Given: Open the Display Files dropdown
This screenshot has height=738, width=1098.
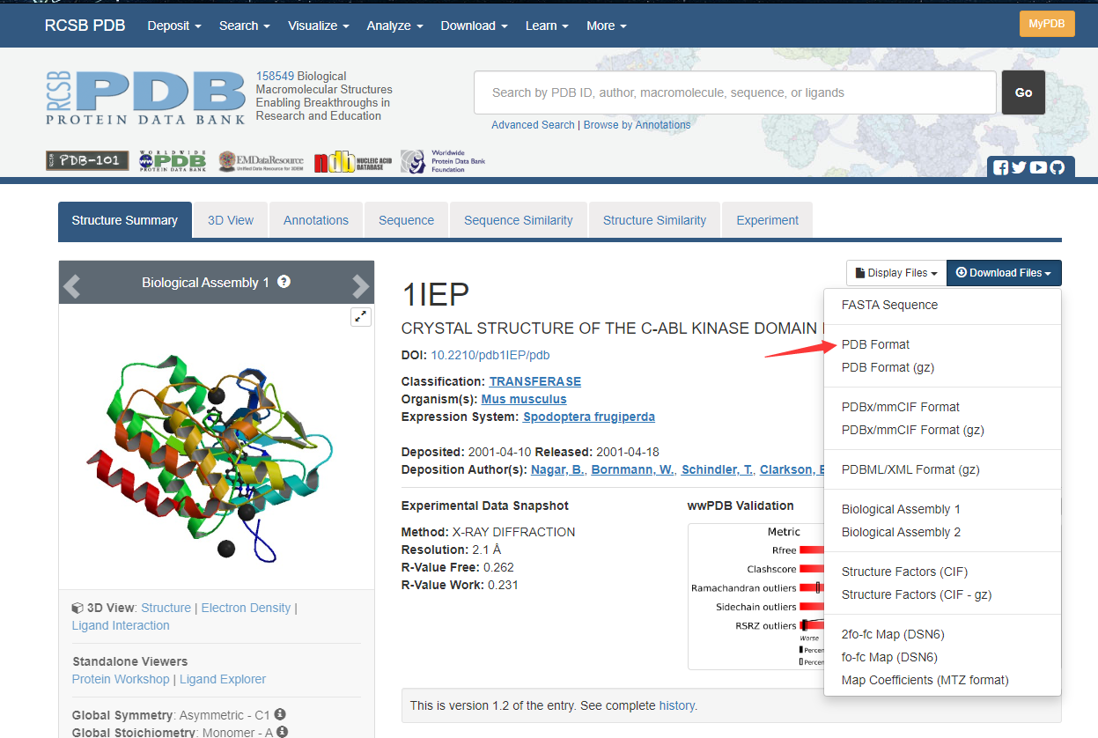Looking at the screenshot, I should 896,273.
